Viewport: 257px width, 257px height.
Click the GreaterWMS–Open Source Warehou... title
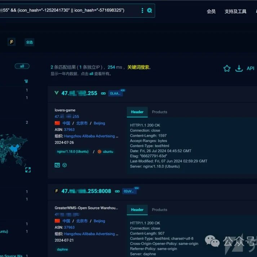click(x=86, y=208)
